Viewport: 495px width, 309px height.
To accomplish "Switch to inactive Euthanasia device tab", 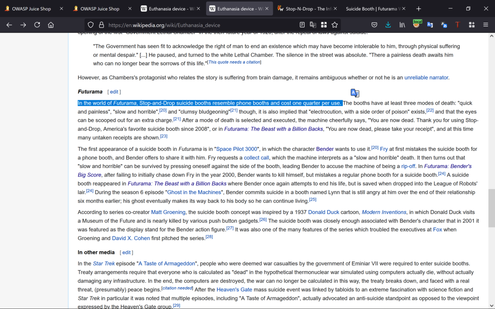I will pyautogui.click(x=171, y=9).
